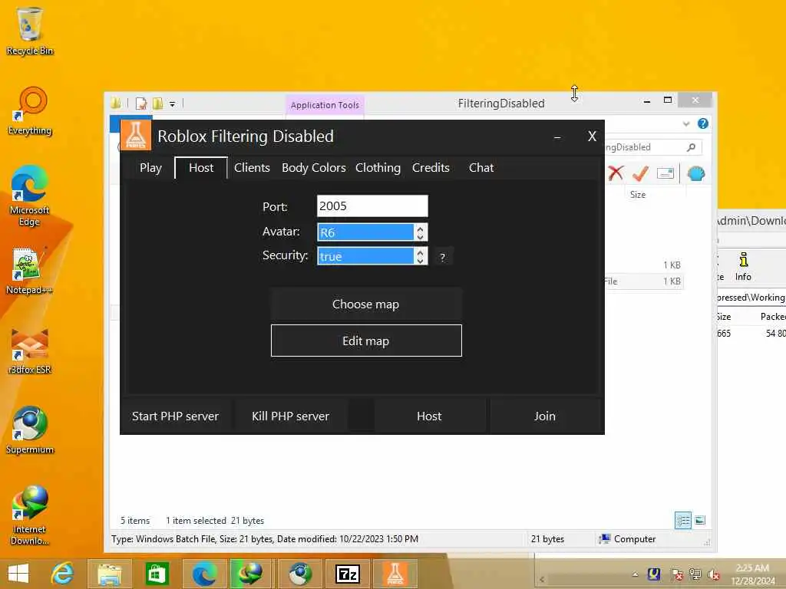Click the orange flask logo in launcher title
This screenshot has height=589, width=786.
(135, 135)
